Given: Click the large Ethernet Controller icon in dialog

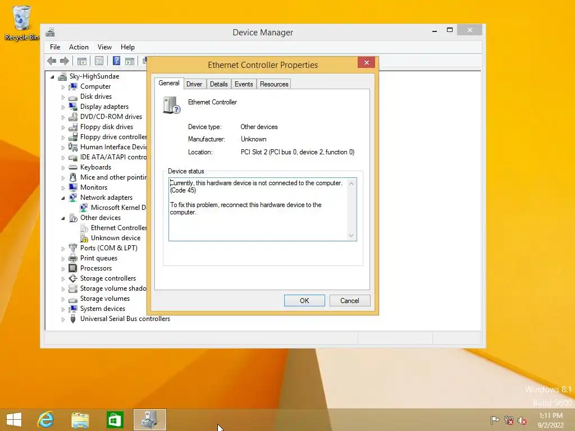Looking at the screenshot, I should click(x=172, y=106).
